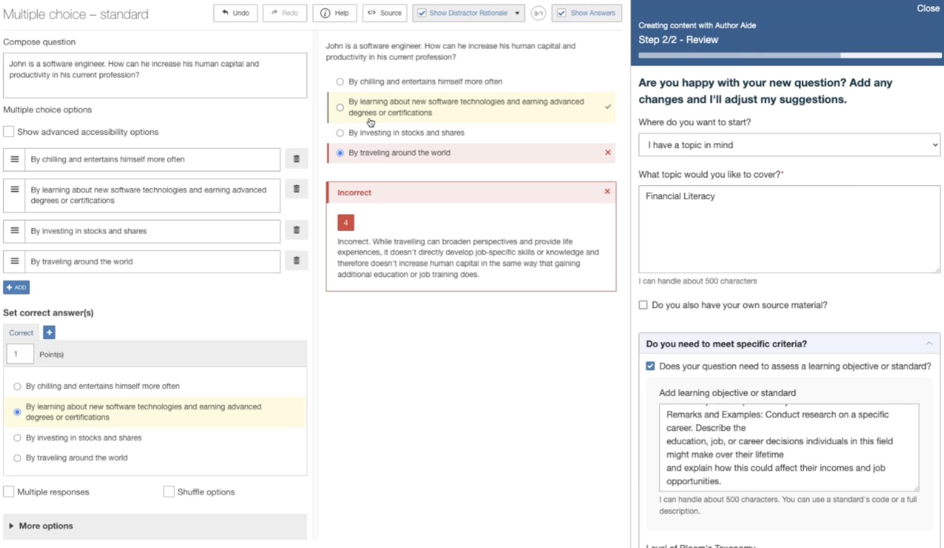944x548 pixels.
Task: Open the "Where do you want to start?" dropdown
Action: point(789,145)
